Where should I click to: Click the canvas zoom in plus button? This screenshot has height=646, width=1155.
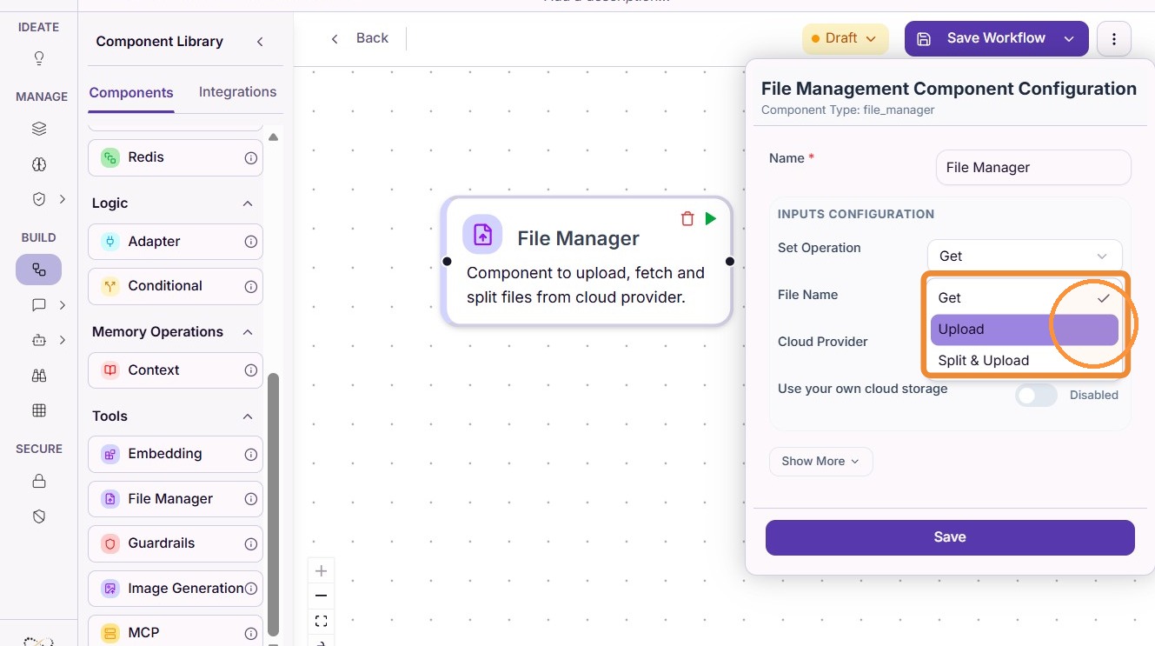322,571
